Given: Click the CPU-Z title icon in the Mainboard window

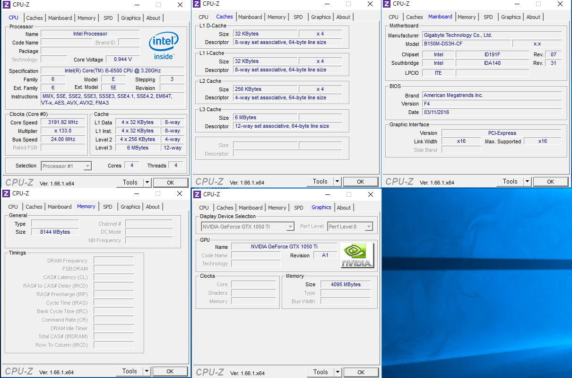Looking at the screenshot, I should 387,4.
